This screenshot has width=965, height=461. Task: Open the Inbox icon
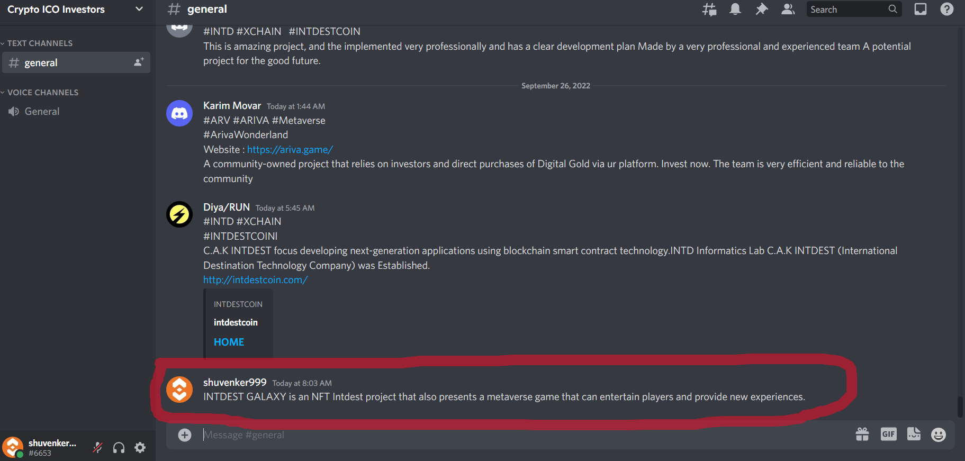(921, 9)
